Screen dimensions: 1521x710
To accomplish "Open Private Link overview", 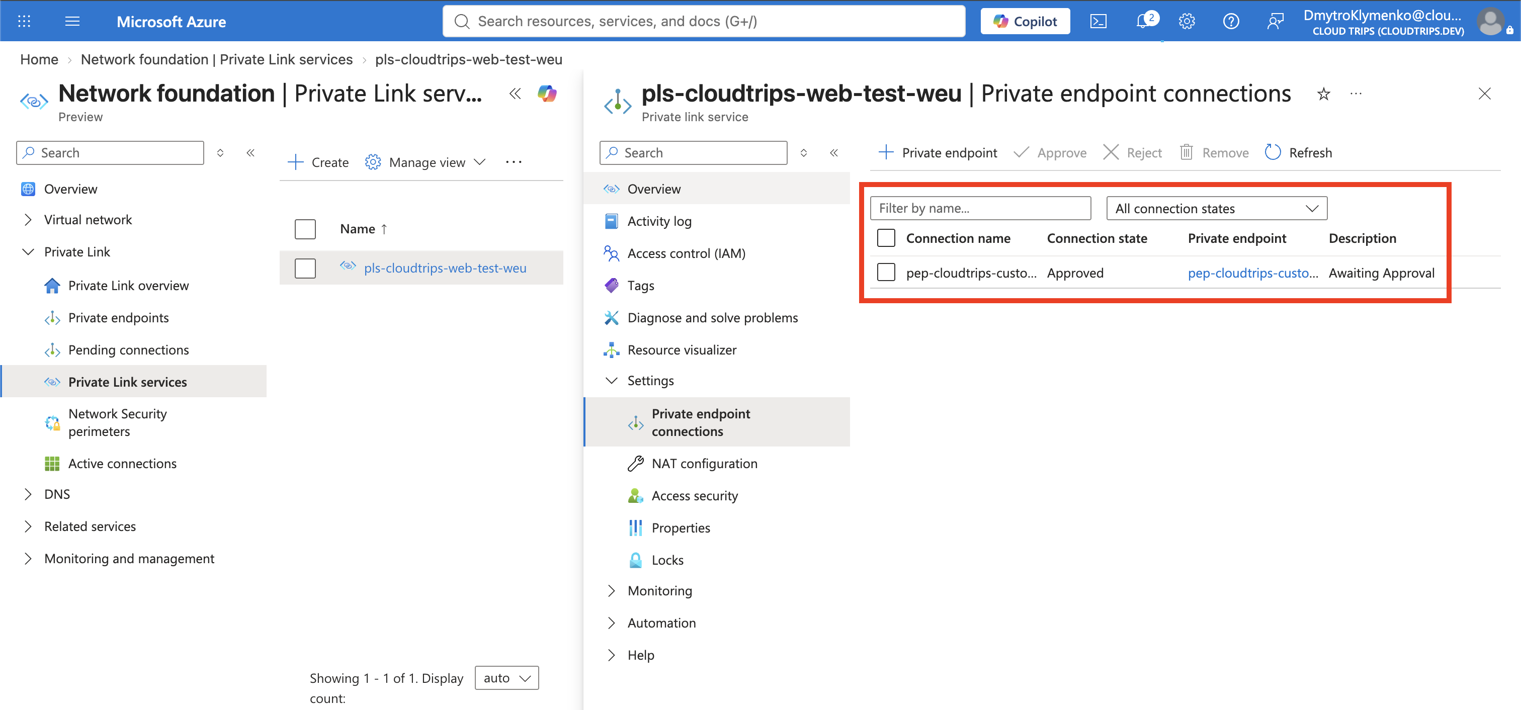I will click(128, 286).
